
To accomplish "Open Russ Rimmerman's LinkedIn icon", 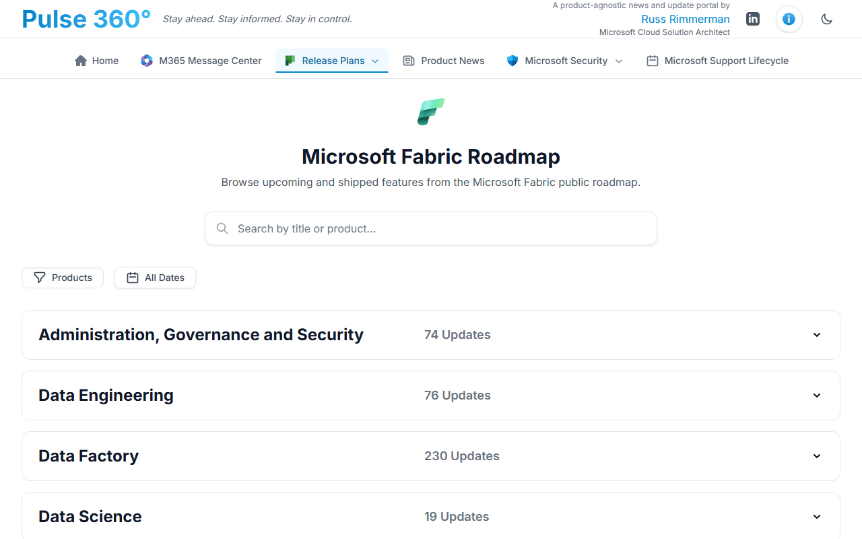I will (x=753, y=19).
